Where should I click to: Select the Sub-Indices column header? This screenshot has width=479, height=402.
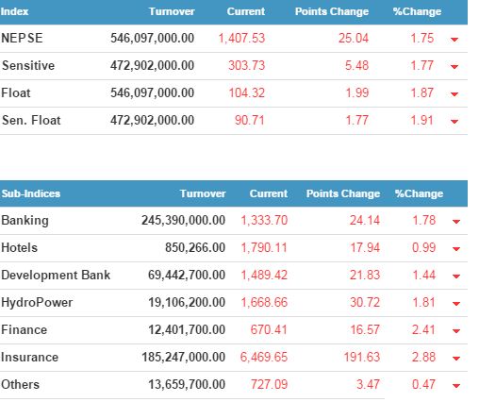click(31, 193)
